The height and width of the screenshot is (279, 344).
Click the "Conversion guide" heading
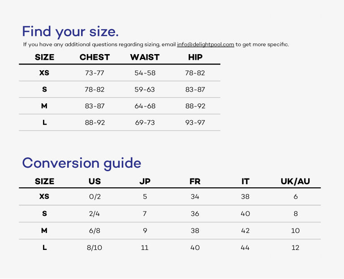82,163
